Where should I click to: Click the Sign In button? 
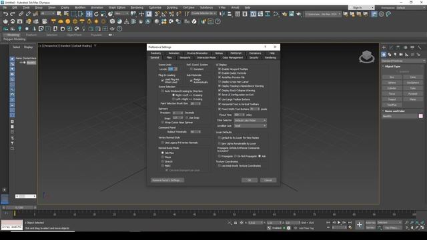click(x=358, y=7)
